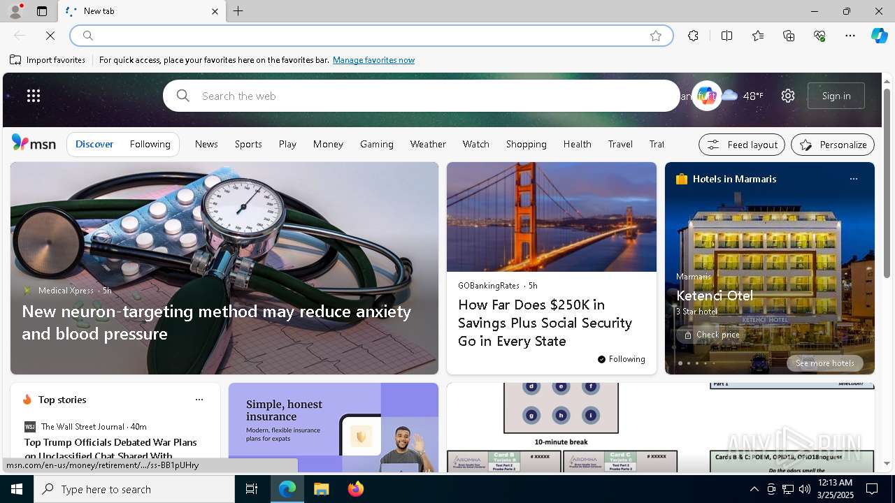Open Browser essentials heart icon
Screen dimensions: 895x503
(x=819, y=36)
